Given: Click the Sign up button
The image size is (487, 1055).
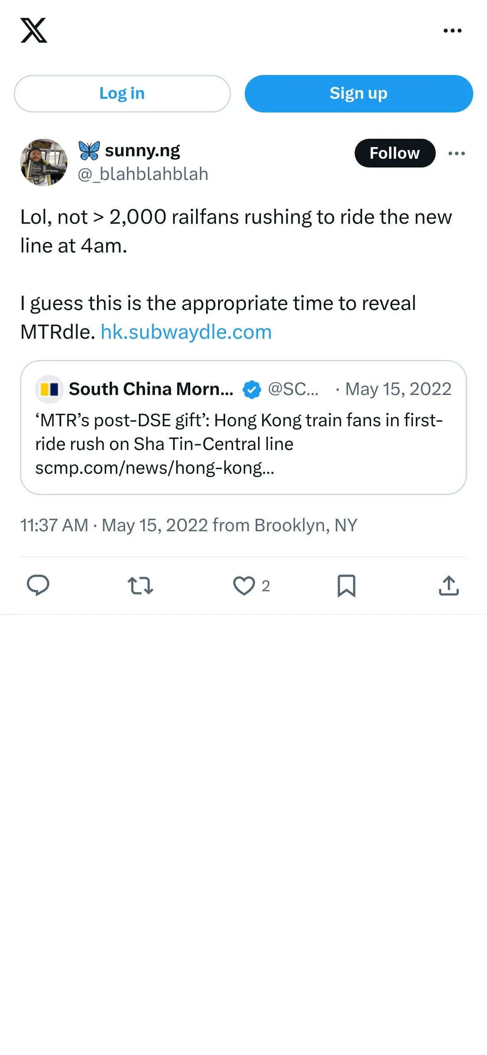Looking at the screenshot, I should click(359, 93).
